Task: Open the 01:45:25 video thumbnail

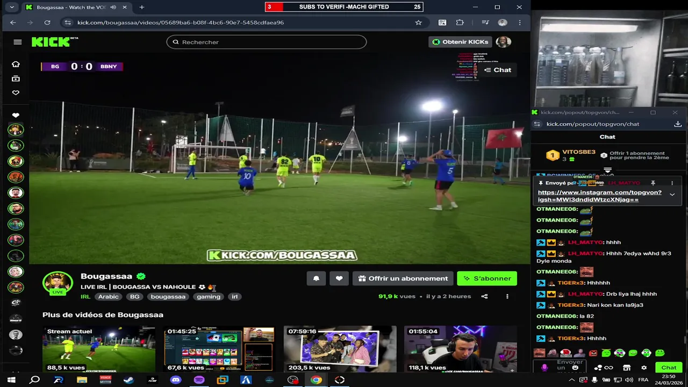Action: 219,349
